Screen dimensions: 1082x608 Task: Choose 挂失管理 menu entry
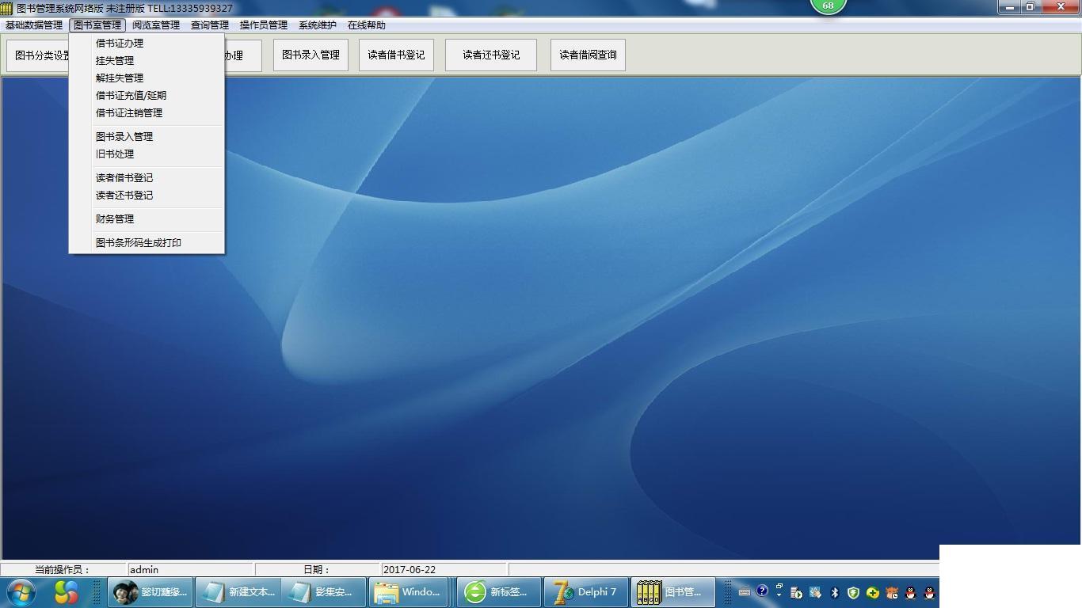115,61
